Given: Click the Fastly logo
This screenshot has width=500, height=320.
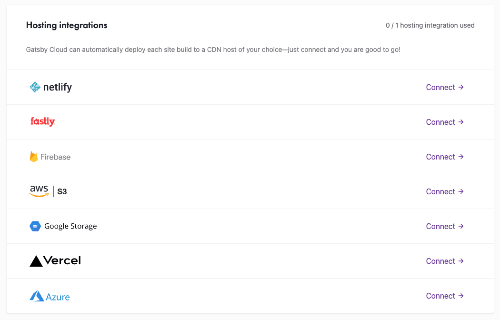Looking at the screenshot, I should 43,122.
